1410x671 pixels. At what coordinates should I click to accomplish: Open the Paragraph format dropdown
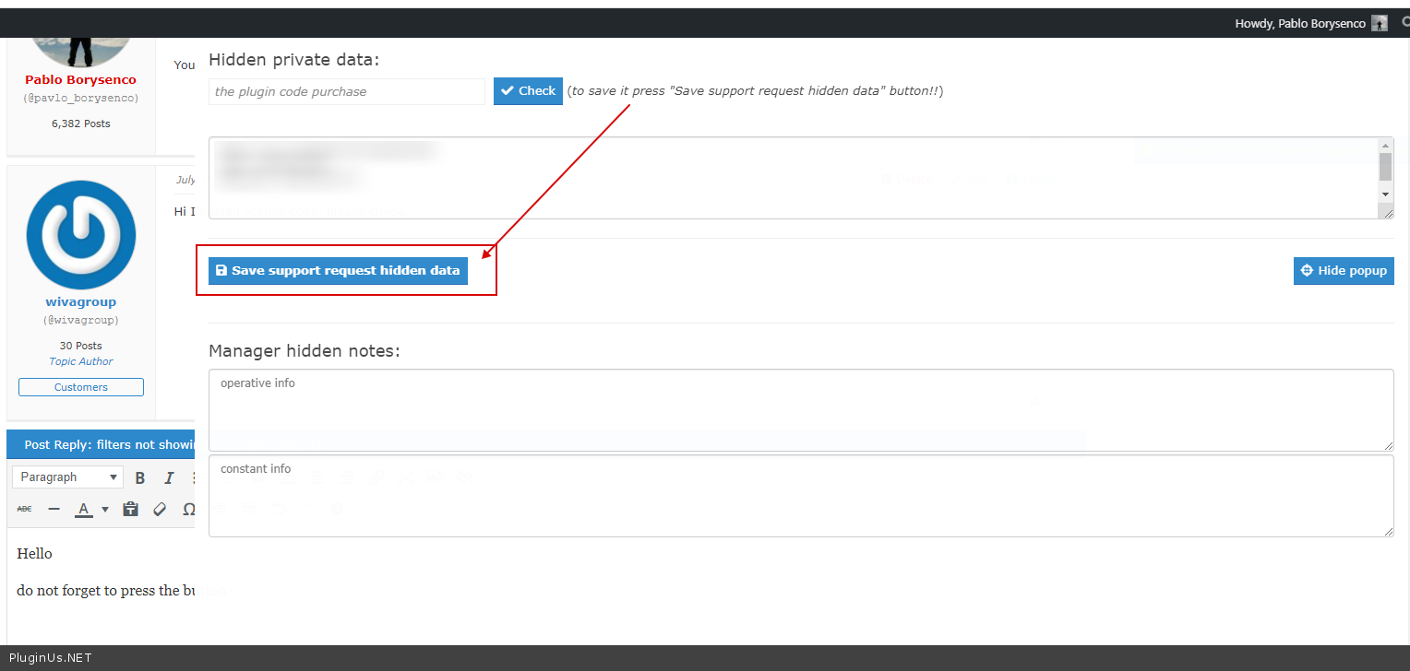point(69,477)
